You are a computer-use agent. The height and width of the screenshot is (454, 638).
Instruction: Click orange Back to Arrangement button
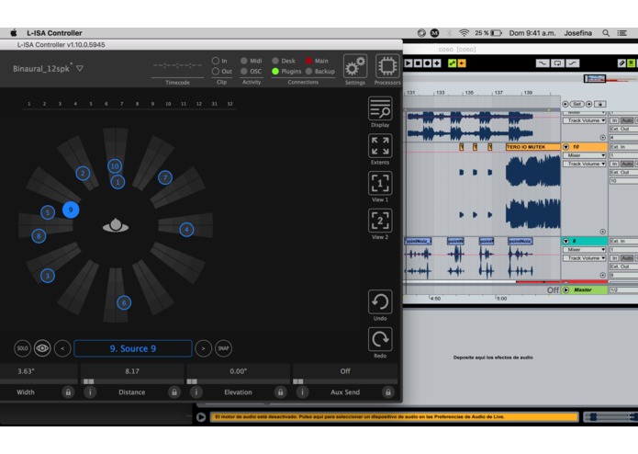462,63
